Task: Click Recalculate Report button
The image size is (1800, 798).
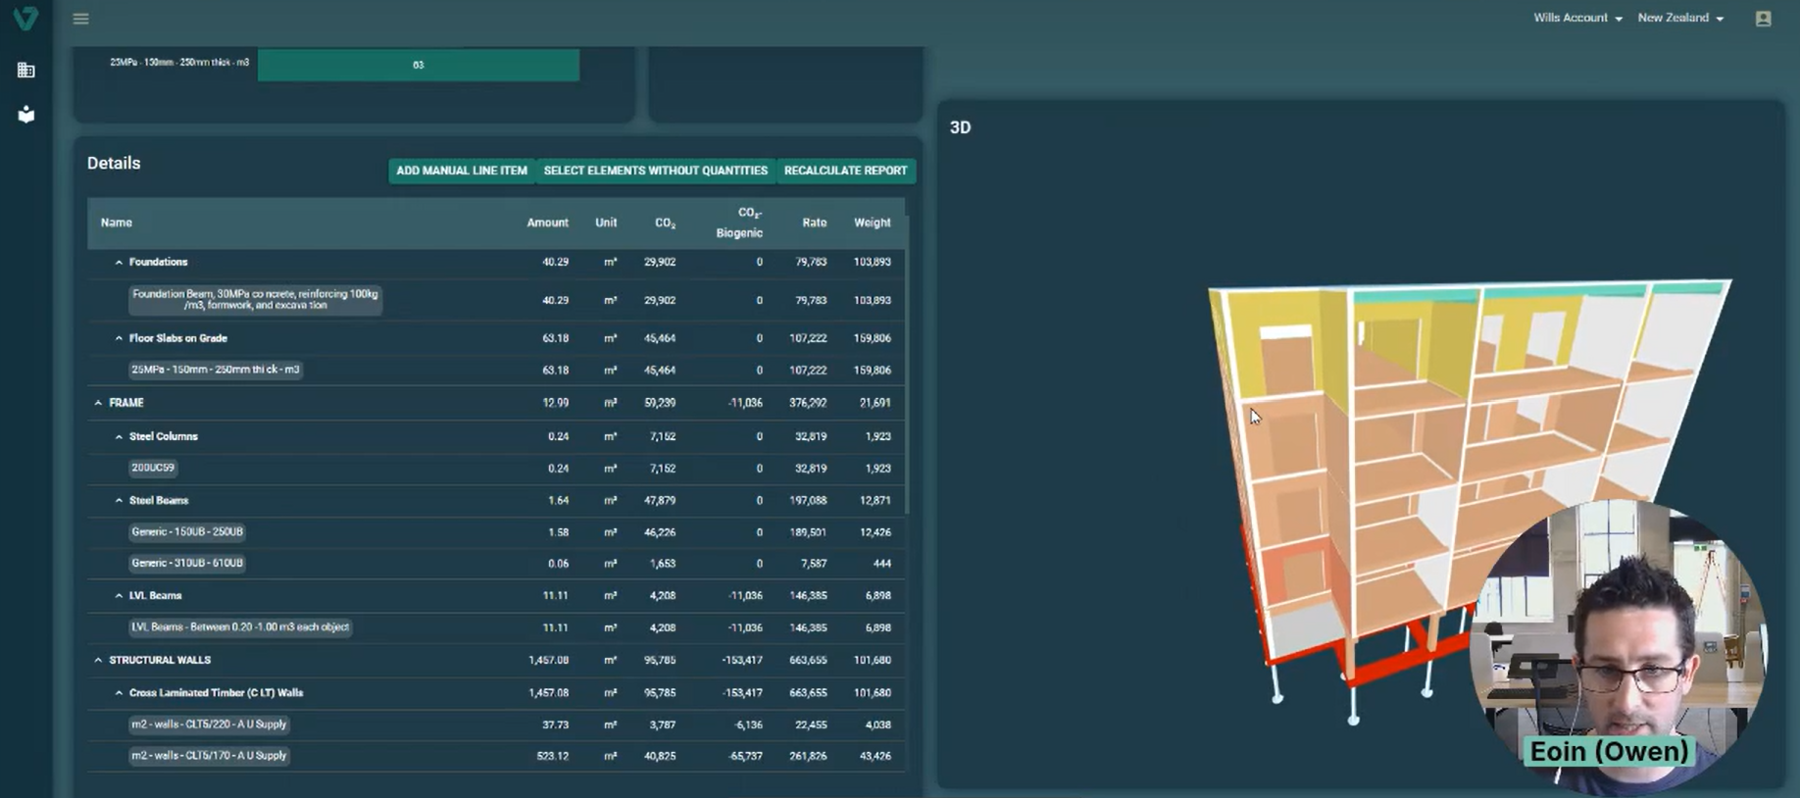Action: tap(845, 171)
